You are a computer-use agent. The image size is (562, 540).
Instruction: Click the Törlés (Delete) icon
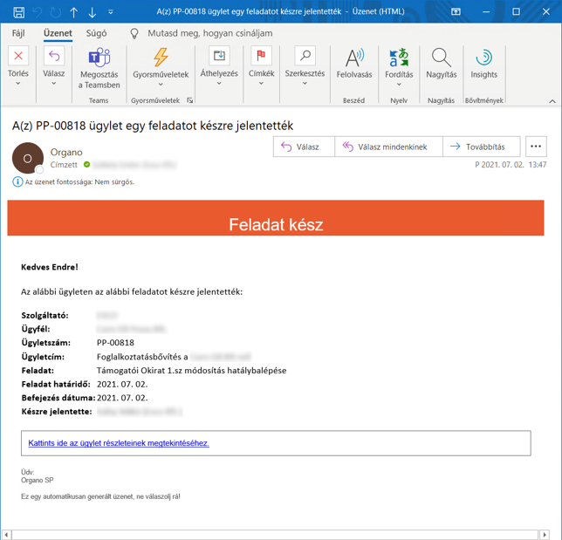click(x=18, y=58)
